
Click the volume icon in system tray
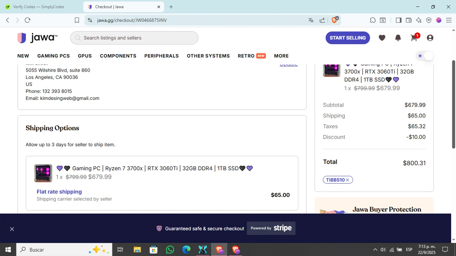(x=383, y=250)
